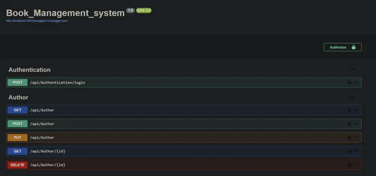The image size is (376, 176).
Task: Click lock icon on GET /api/Author row
Action: click(x=350, y=110)
